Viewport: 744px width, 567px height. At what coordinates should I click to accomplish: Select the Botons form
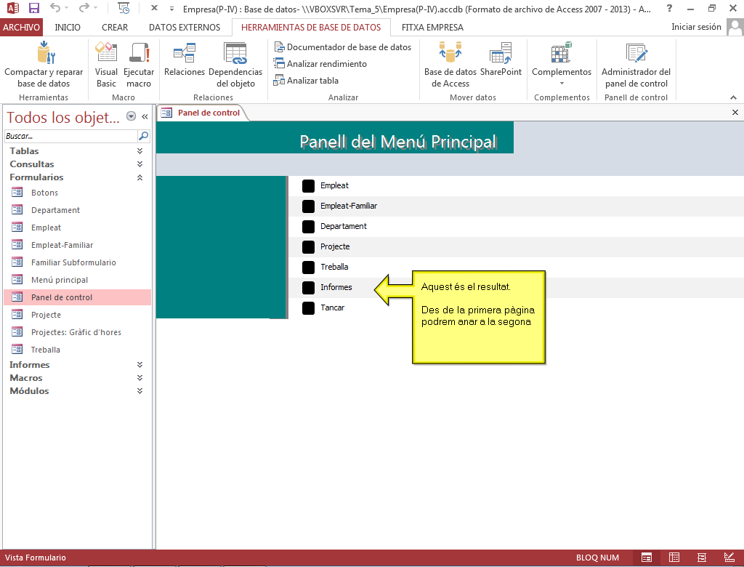[x=77, y=193]
